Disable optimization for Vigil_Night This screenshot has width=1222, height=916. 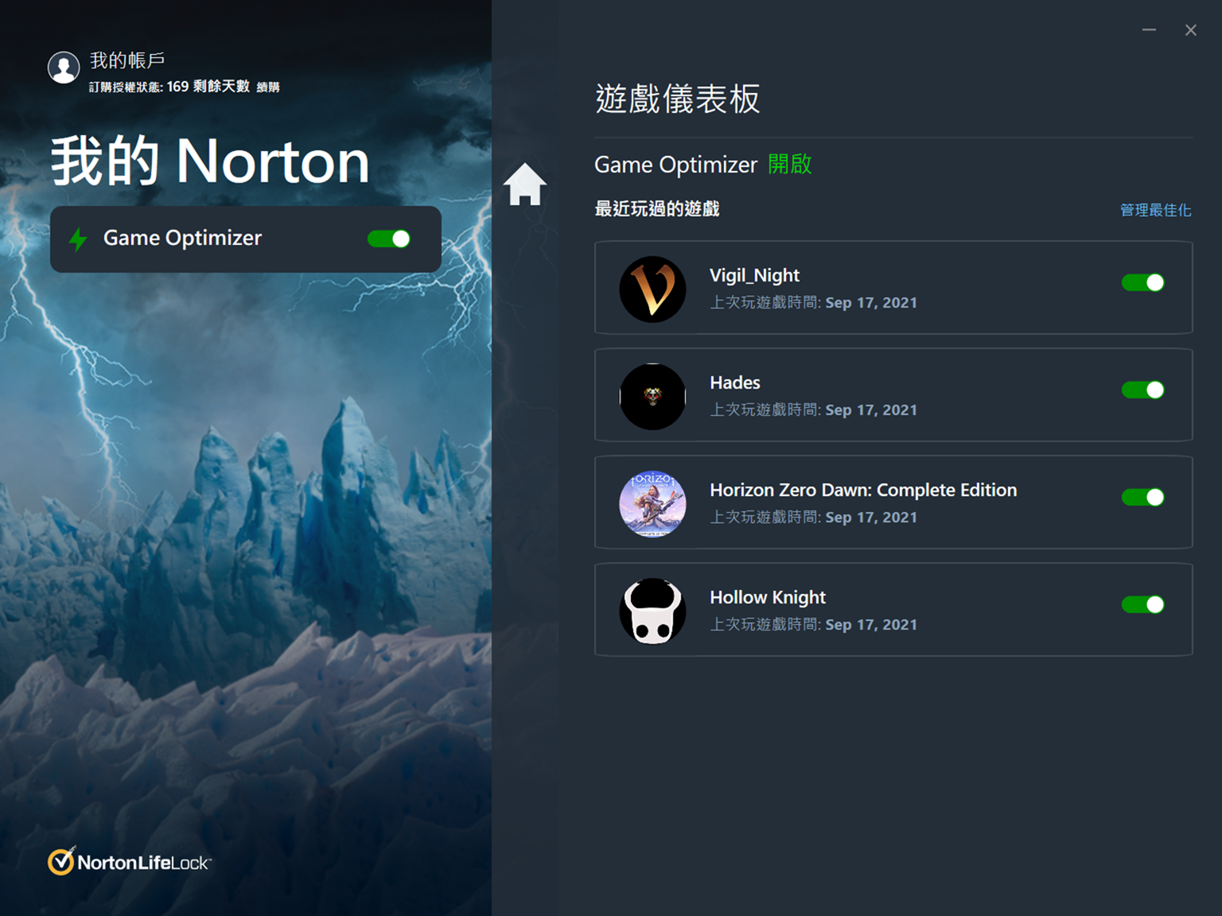(1143, 282)
